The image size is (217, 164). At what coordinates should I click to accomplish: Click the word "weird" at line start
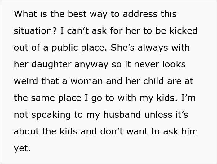click(x=26, y=81)
